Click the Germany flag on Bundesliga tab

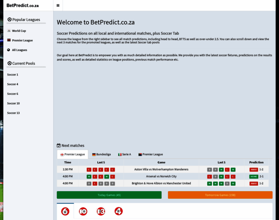pyautogui.click(x=94, y=155)
